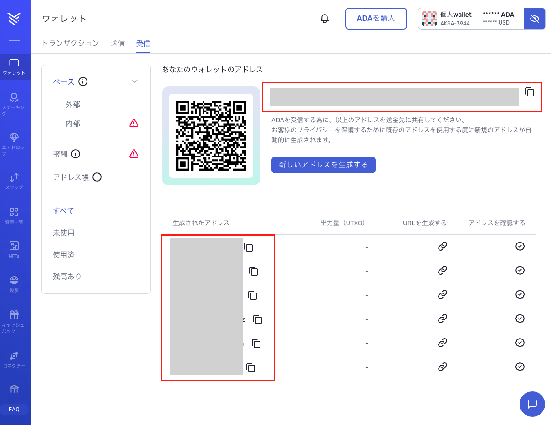This screenshot has height=425, width=551.
Task: Open NFTs in the sidebar
Action: point(14,249)
